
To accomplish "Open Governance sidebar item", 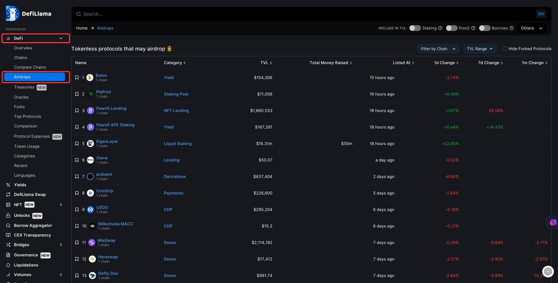I will (x=26, y=255).
